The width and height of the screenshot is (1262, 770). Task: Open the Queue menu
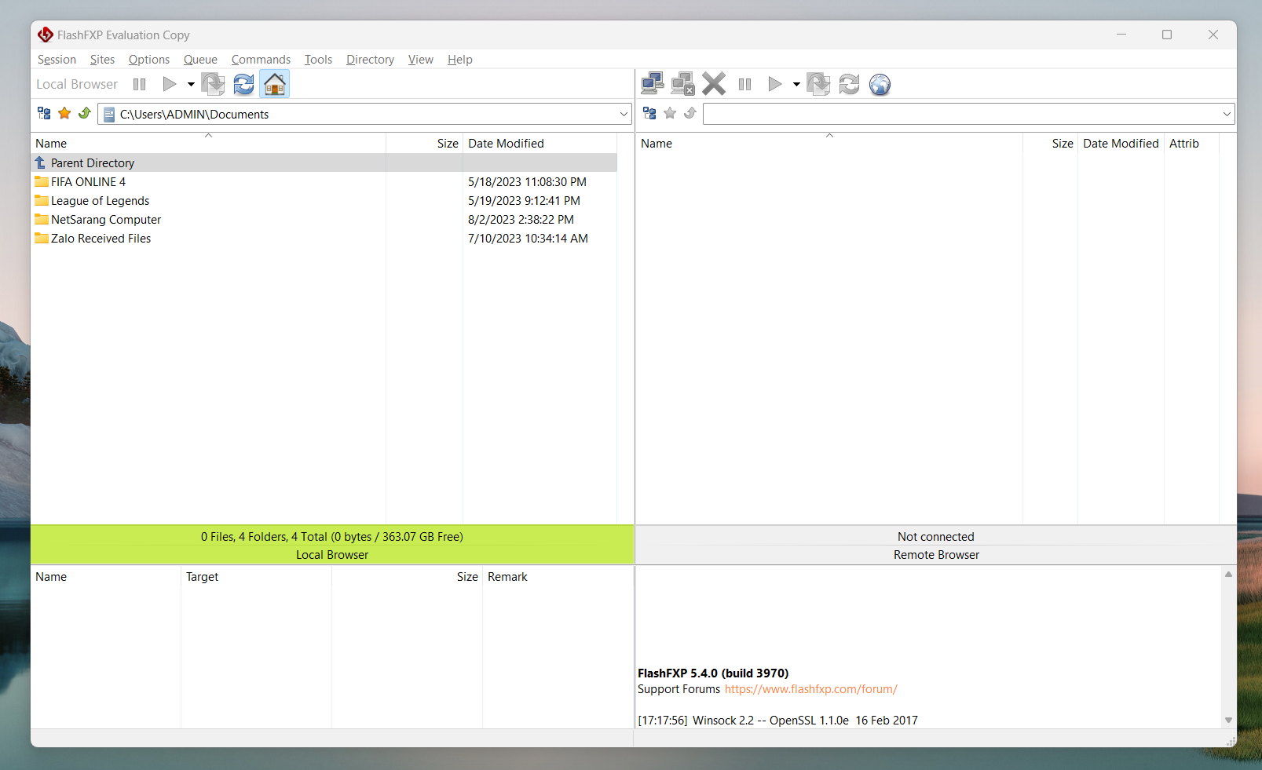click(200, 60)
